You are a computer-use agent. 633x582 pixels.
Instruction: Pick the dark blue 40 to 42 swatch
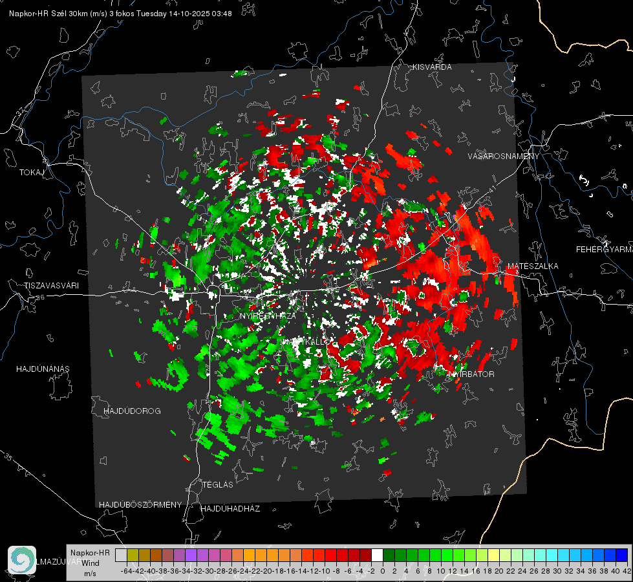622,555
